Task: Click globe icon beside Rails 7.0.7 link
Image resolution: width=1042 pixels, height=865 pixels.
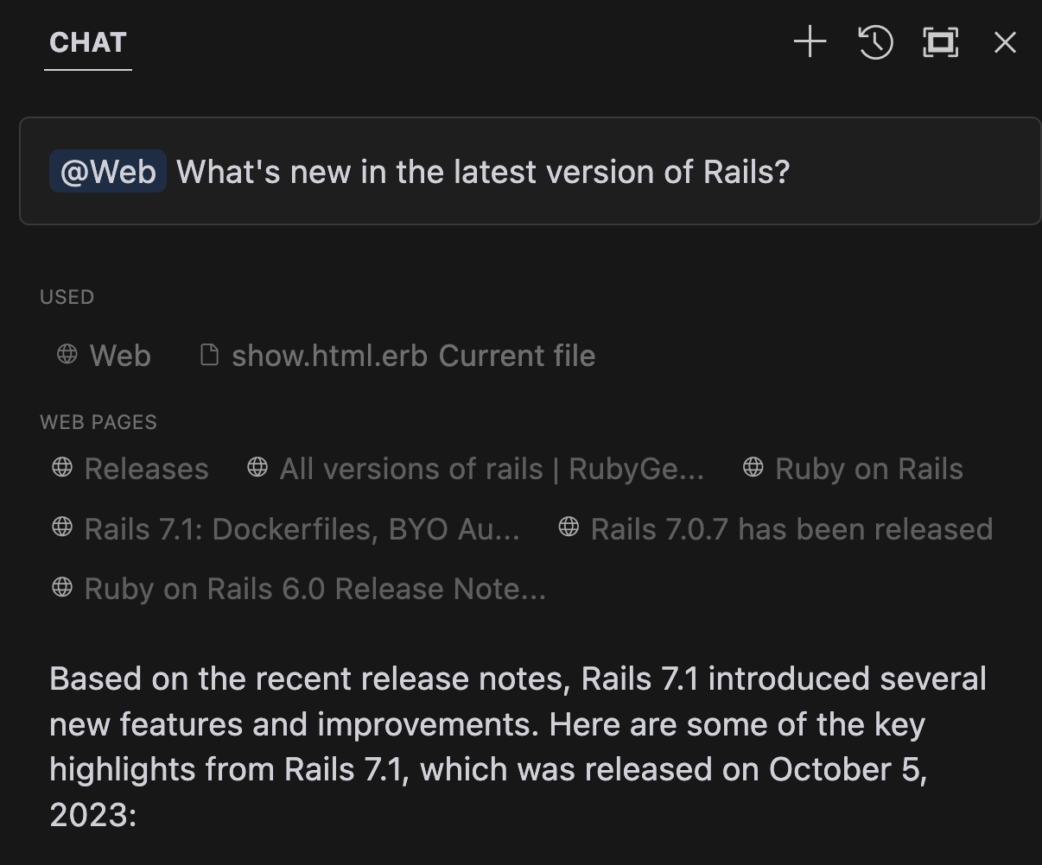Action: pyautogui.click(x=569, y=527)
